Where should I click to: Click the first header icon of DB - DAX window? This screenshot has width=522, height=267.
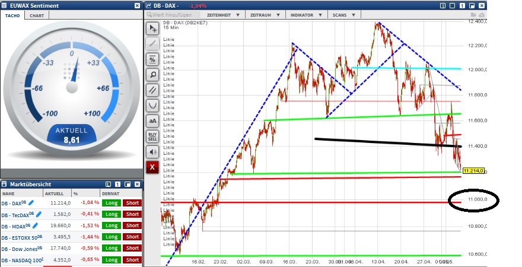coord(443,6)
